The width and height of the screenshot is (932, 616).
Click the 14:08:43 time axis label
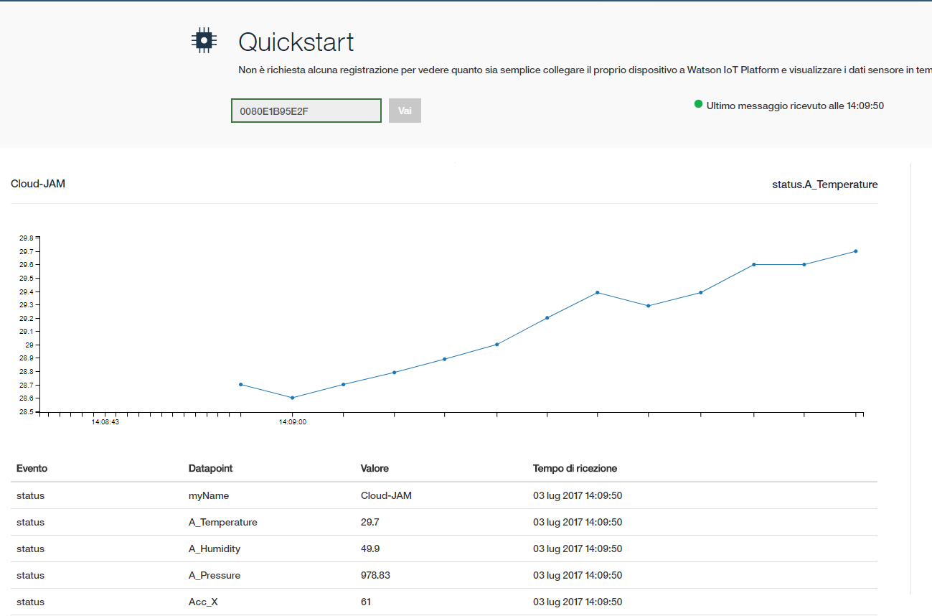[x=105, y=422]
